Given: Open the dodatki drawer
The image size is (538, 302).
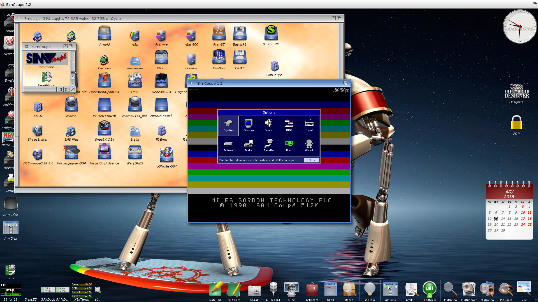Looking at the screenshot, I should coord(191,62).
